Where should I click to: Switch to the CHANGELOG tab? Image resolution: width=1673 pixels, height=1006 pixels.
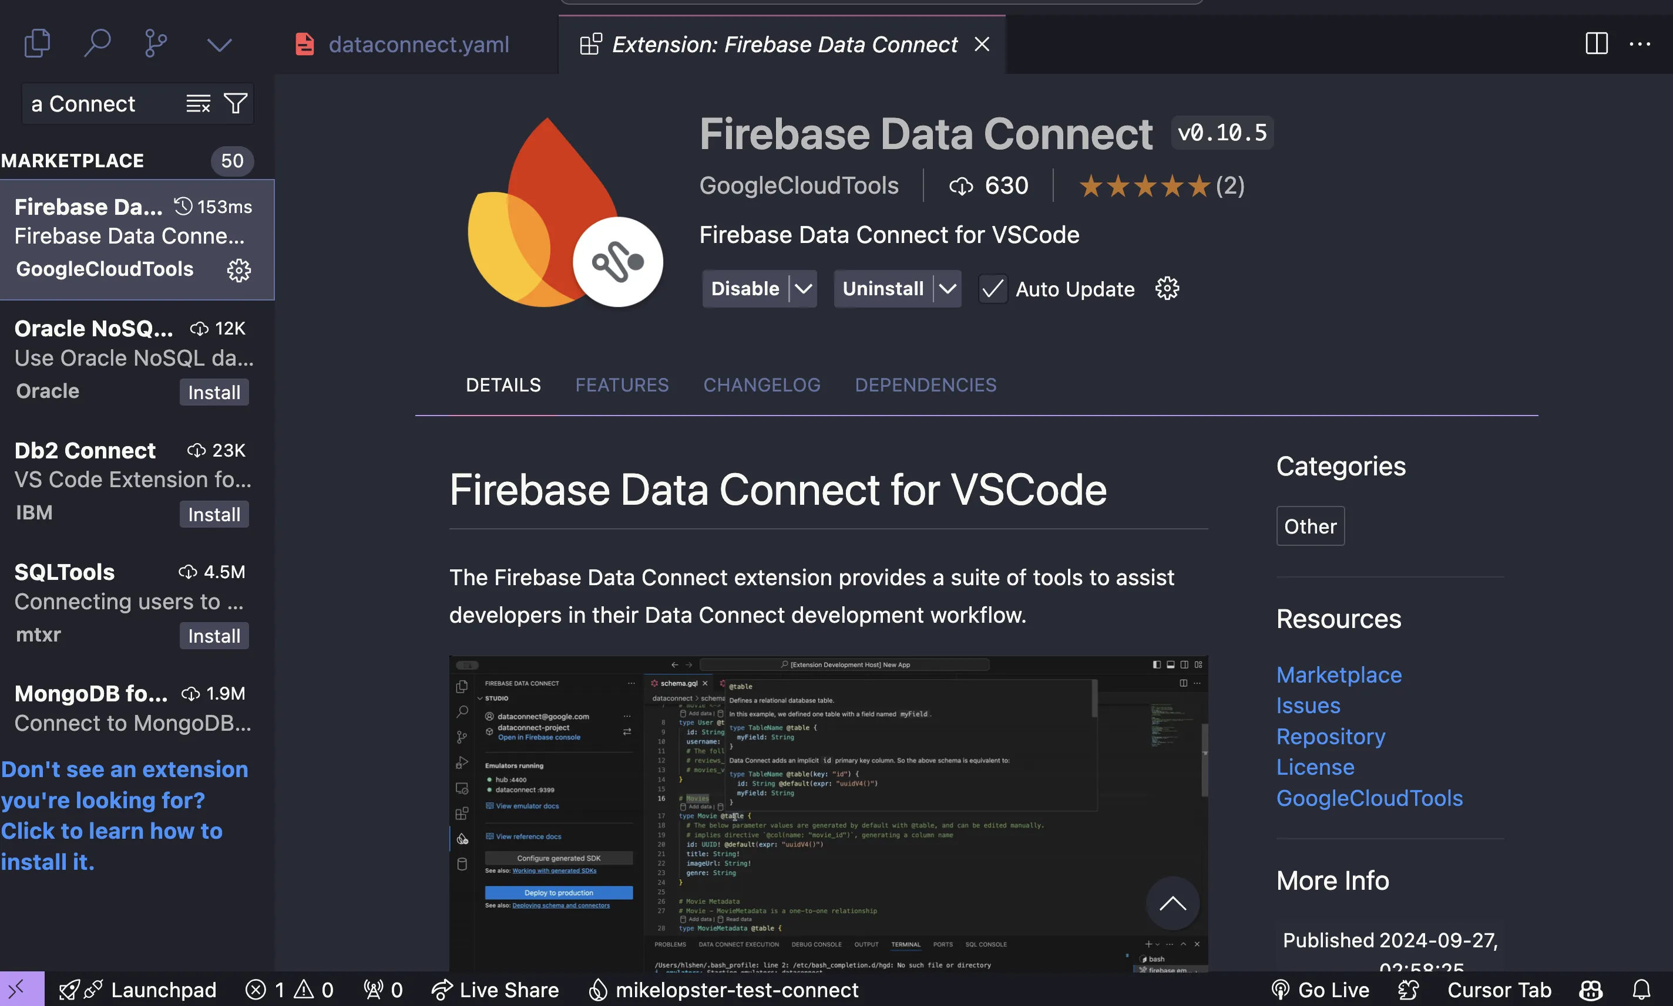point(761,384)
